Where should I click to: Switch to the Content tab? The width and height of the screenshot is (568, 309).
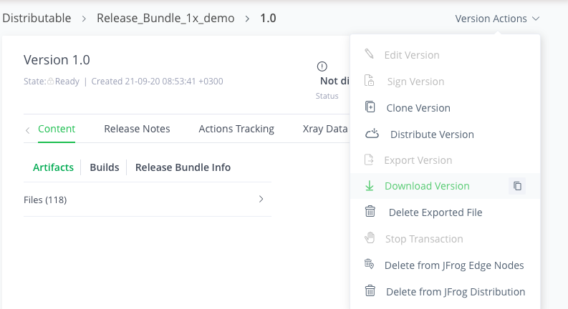point(57,129)
